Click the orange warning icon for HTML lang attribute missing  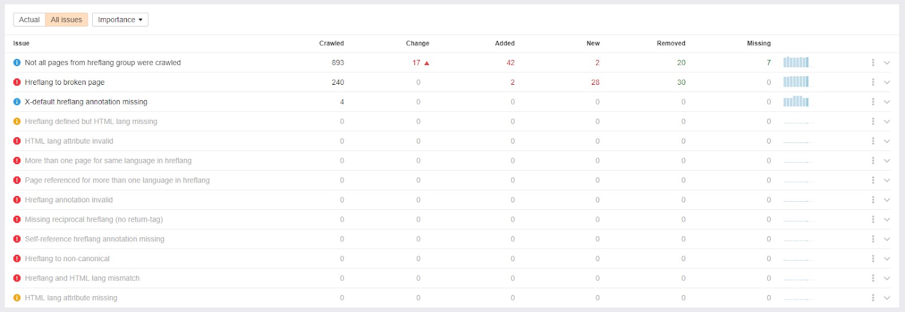pos(17,298)
